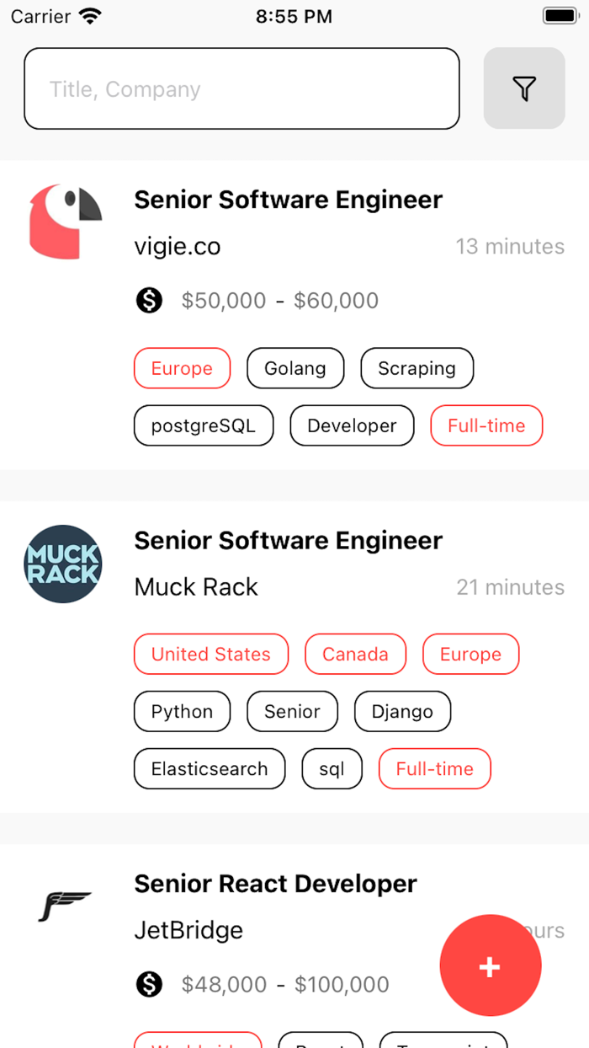
Task: Select the Europe tag on vigie.co listing
Action: coord(182,368)
